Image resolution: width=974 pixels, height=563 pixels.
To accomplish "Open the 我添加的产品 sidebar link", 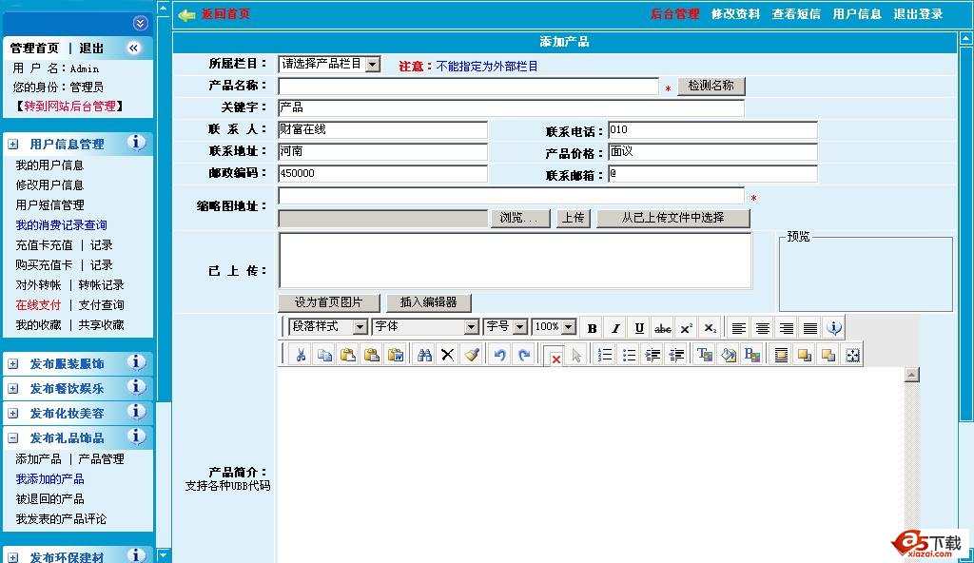I will tap(49, 479).
